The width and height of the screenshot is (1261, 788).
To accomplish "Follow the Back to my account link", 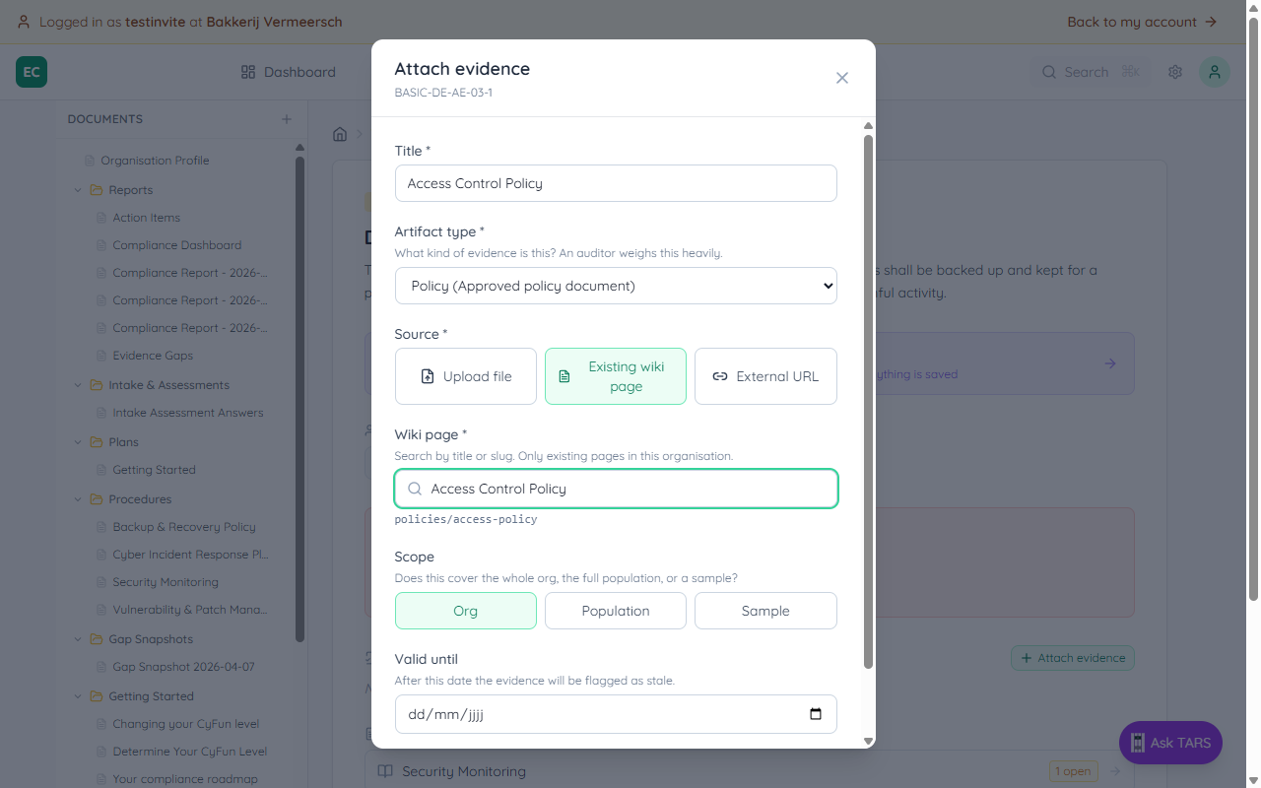I will pyautogui.click(x=1143, y=21).
